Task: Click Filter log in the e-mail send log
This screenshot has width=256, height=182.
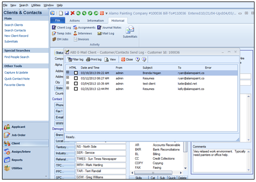Action: (x=75, y=59)
